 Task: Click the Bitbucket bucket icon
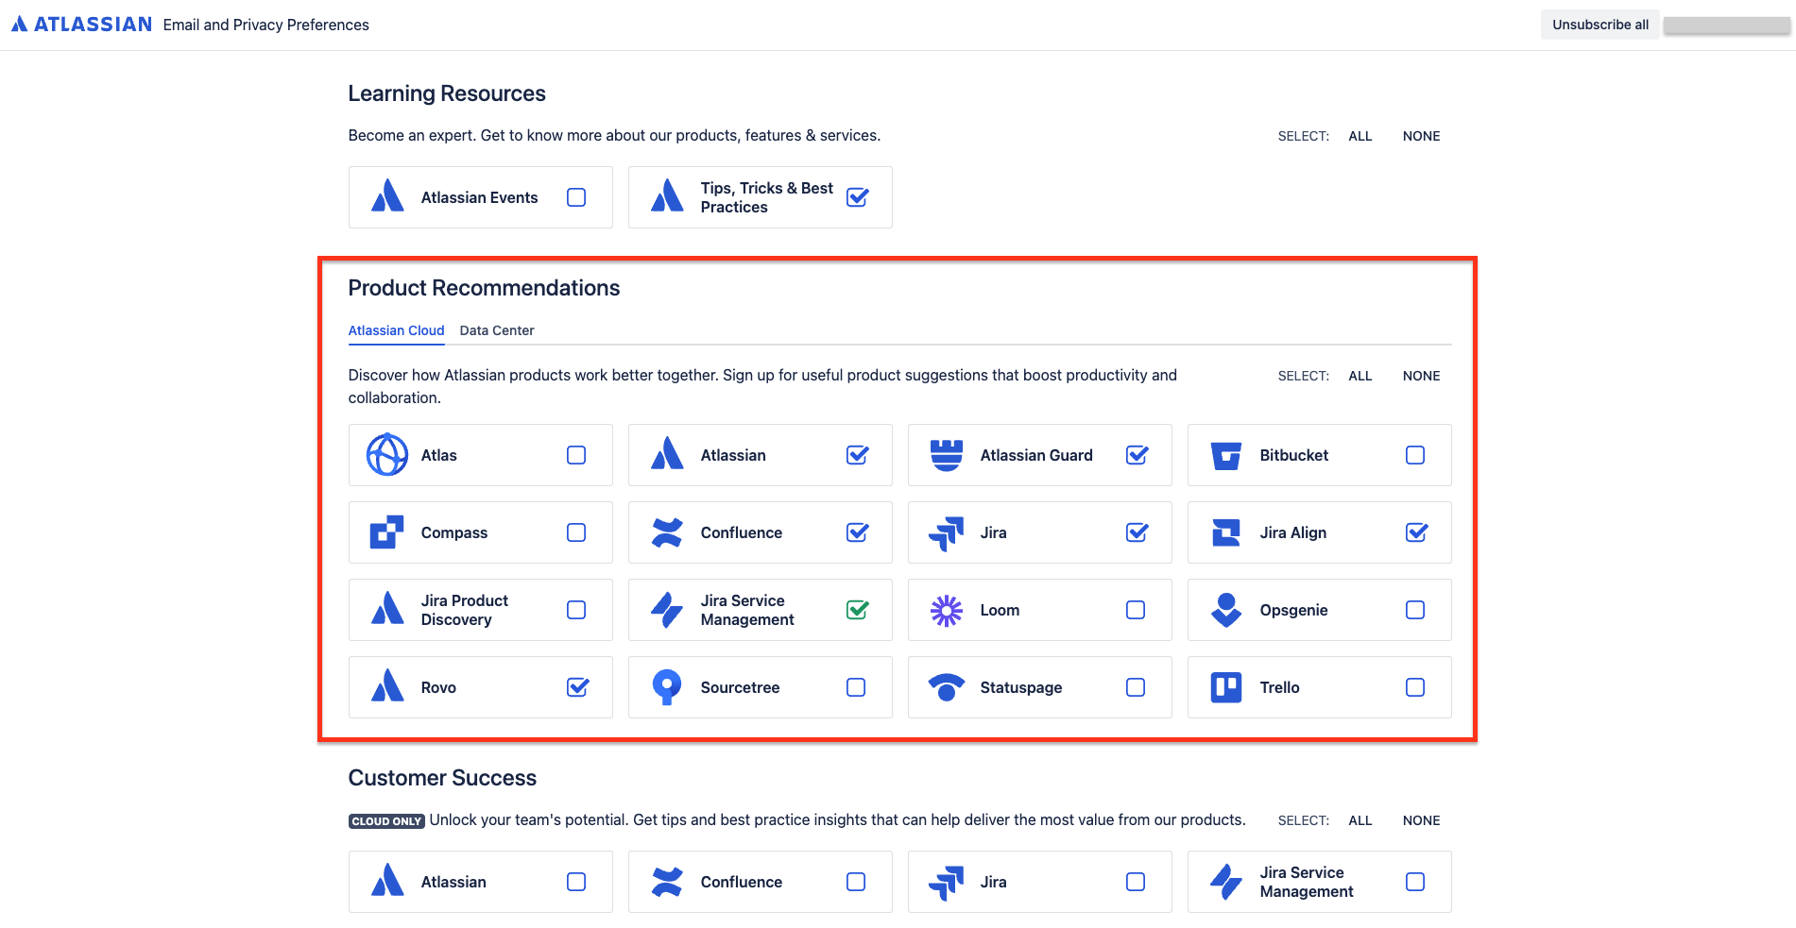coord(1226,455)
